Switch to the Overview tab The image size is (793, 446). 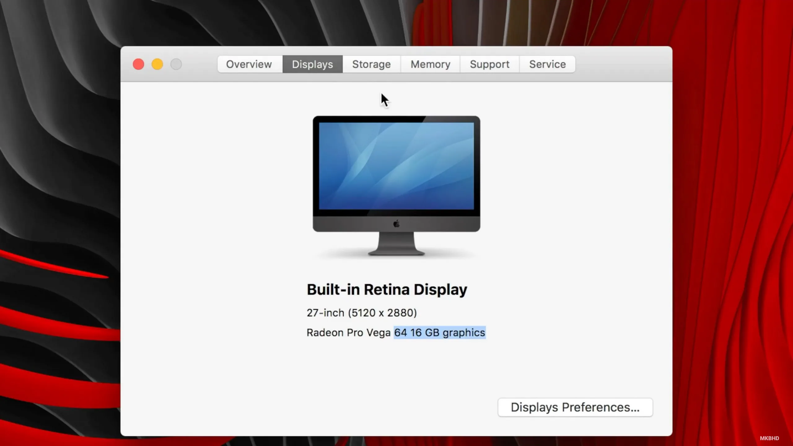coord(250,64)
